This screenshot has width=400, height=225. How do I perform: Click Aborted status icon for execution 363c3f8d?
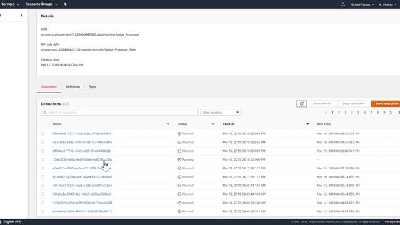click(179, 142)
